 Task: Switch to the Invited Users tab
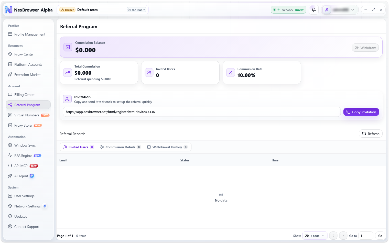tap(79, 147)
